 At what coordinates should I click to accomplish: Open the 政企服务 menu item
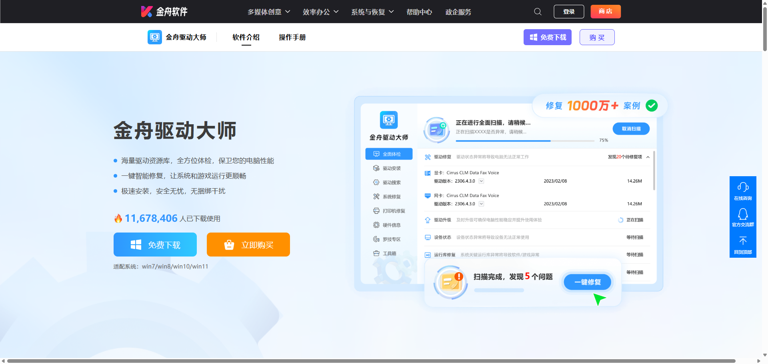(x=458, y=12)
